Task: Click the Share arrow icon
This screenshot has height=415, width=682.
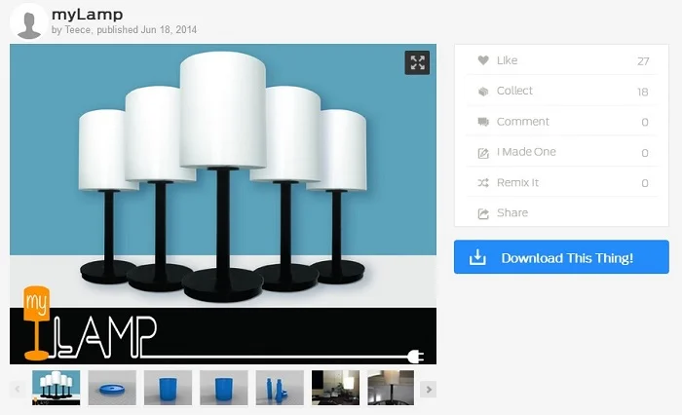Action: [x=482, y=213]
